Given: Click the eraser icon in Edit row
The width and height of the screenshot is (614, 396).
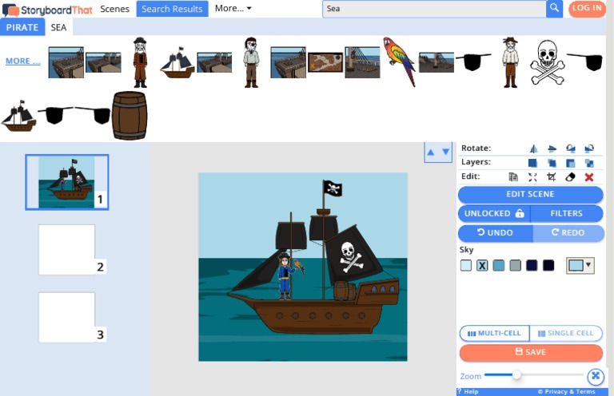Looking at the screenshot, I should click(570, 177).
